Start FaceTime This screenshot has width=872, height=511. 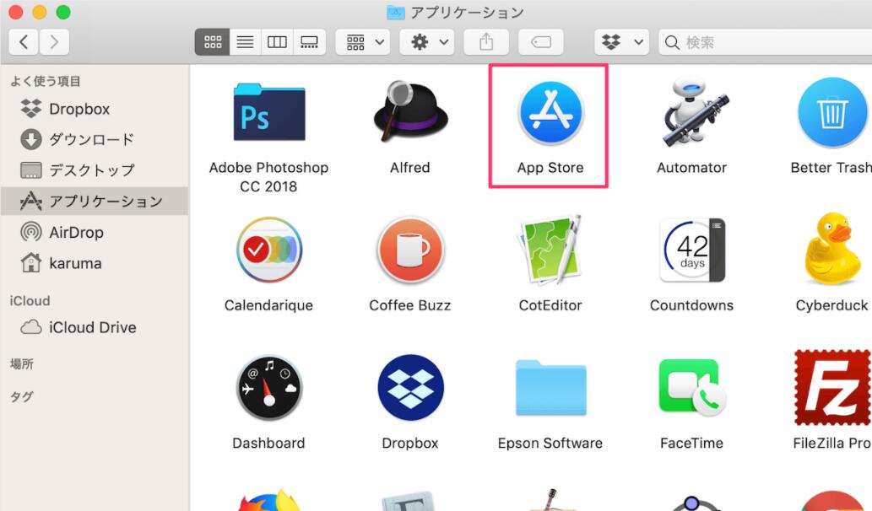tap(691, 388)
